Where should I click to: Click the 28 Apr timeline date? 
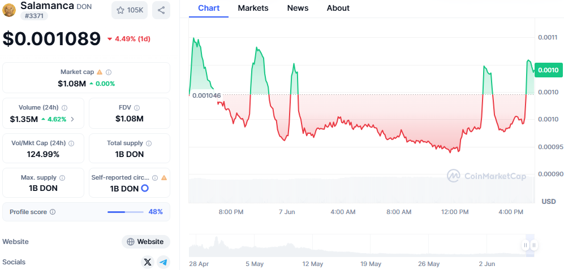[199, 264]
